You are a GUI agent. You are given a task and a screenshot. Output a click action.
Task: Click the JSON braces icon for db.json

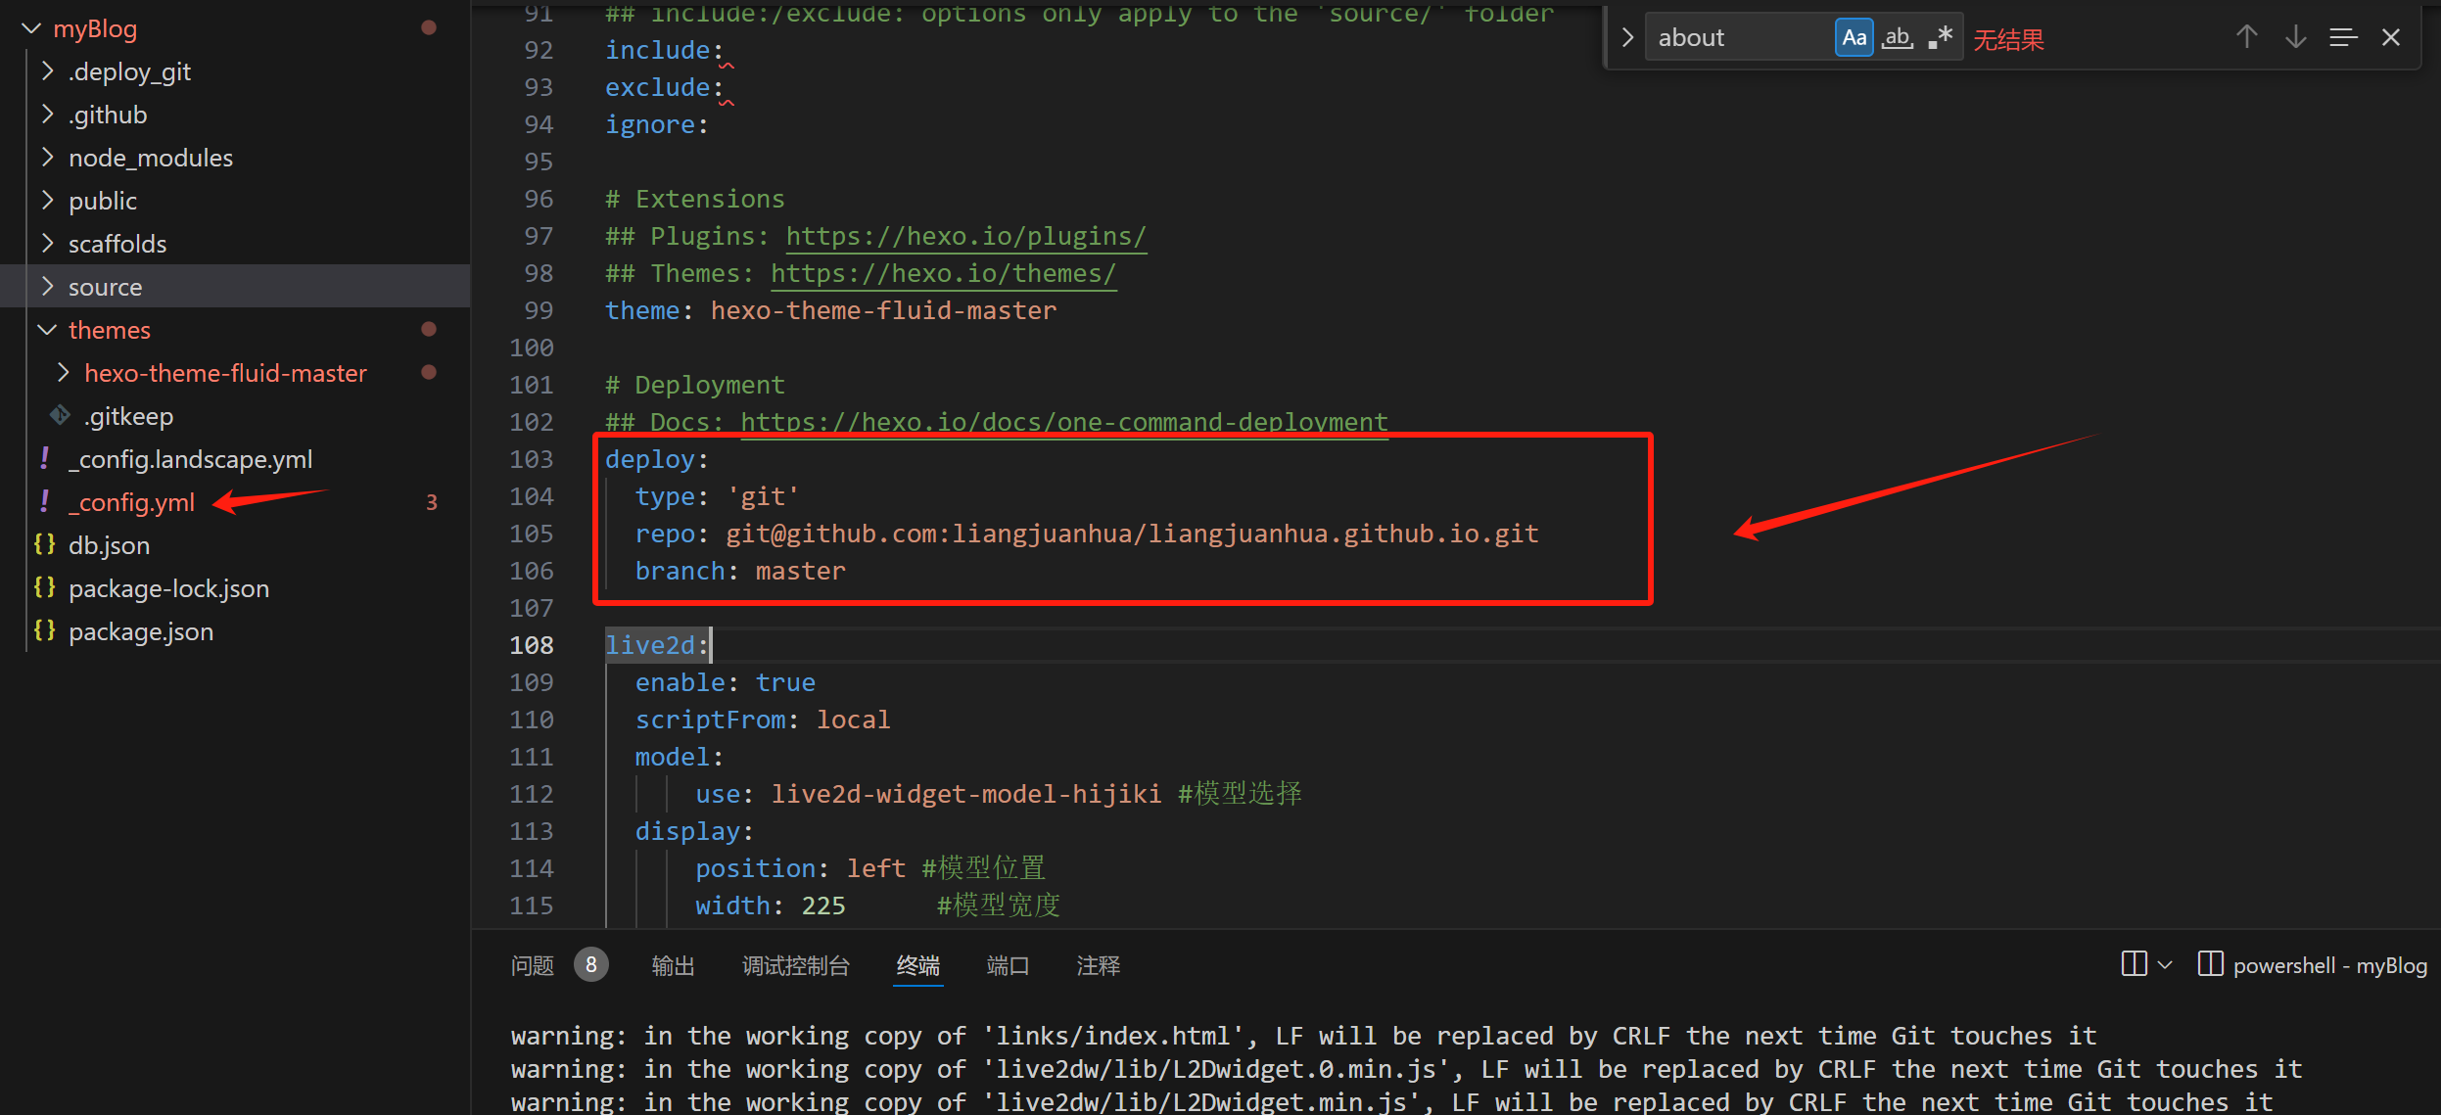pyautogui.click(x=44, y=544)
